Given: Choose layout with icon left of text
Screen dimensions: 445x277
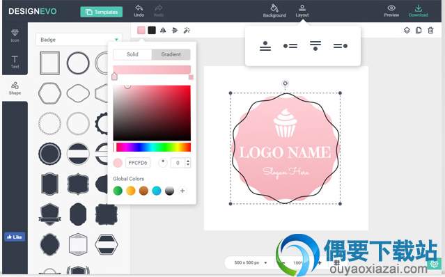Looking at the screenshot, I should pyautogui.click(x=290, y=46).
